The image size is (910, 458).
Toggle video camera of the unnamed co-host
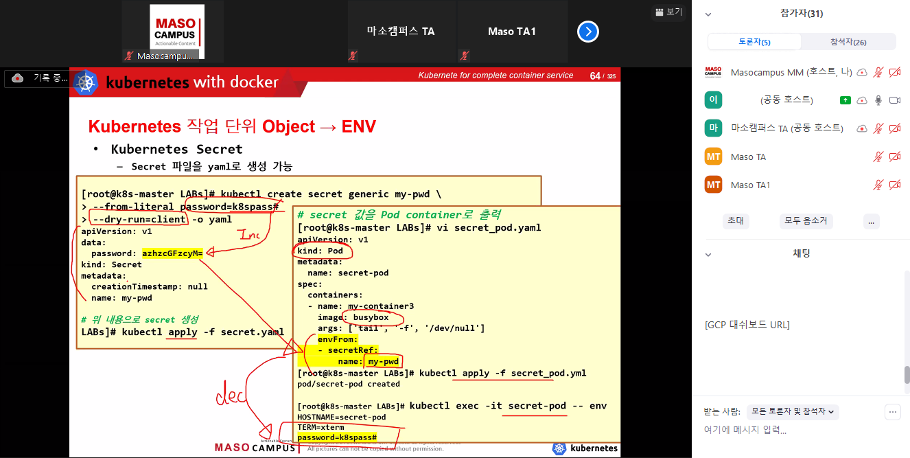click(894, 100)
